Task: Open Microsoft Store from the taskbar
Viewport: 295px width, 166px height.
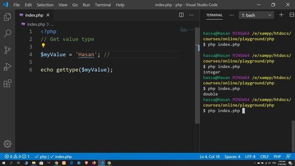Action: pyautogui.click(x=41, y=163)
